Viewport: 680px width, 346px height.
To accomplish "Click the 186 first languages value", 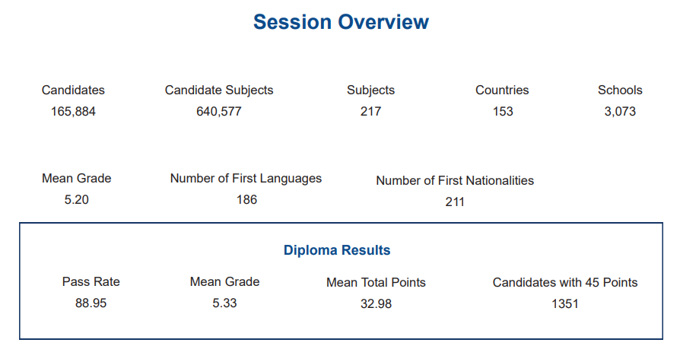I will click(246, 199).
